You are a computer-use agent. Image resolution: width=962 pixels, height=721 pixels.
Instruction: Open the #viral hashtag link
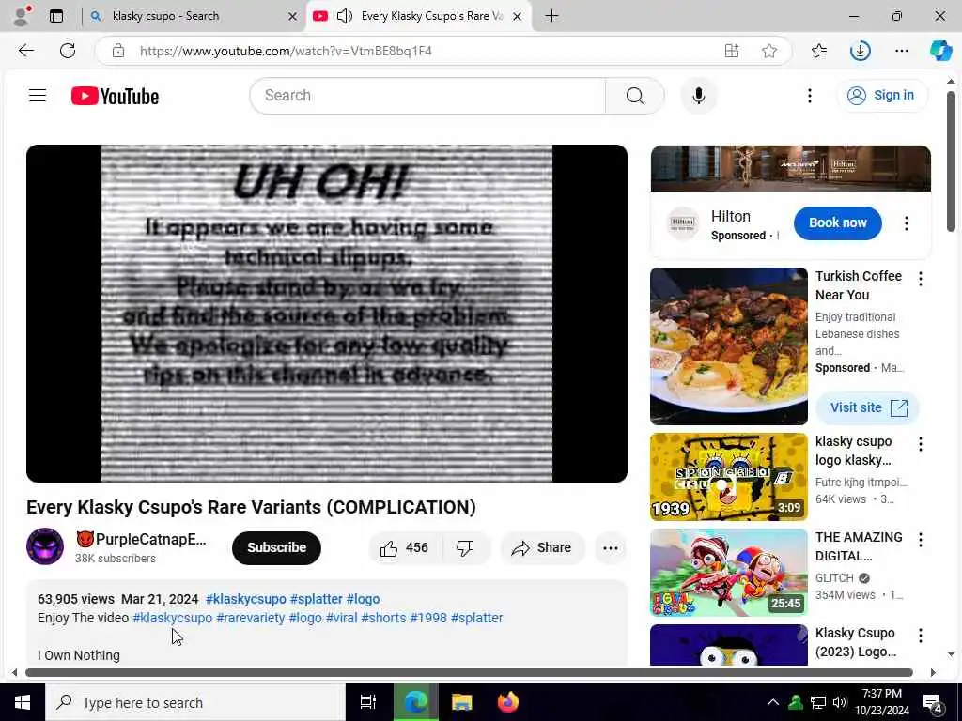(341, 618)
